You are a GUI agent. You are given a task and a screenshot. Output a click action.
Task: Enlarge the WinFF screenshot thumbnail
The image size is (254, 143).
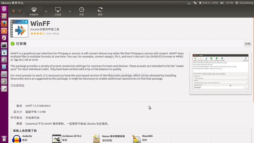pos(221,73)
